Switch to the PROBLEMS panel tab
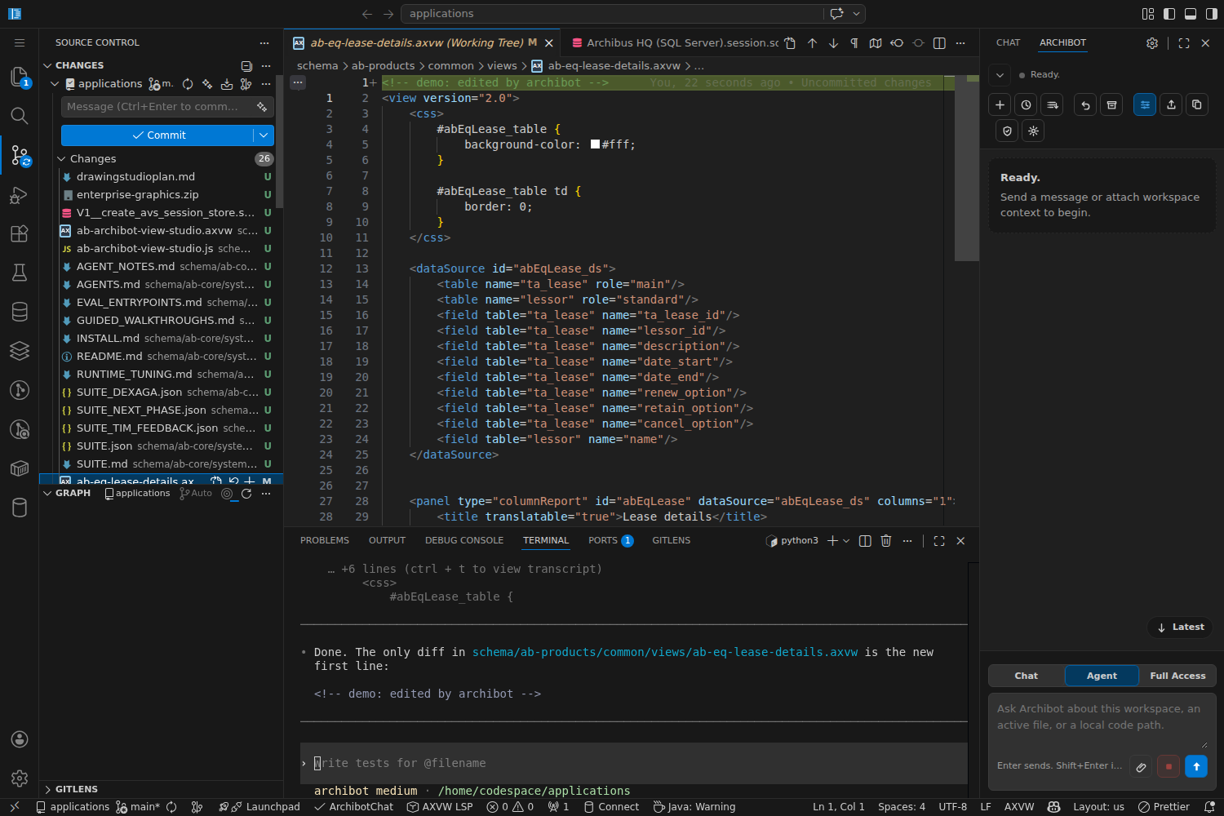Image resolution: width=1224 pixels, height=816 pixels. tap(325, 540)
